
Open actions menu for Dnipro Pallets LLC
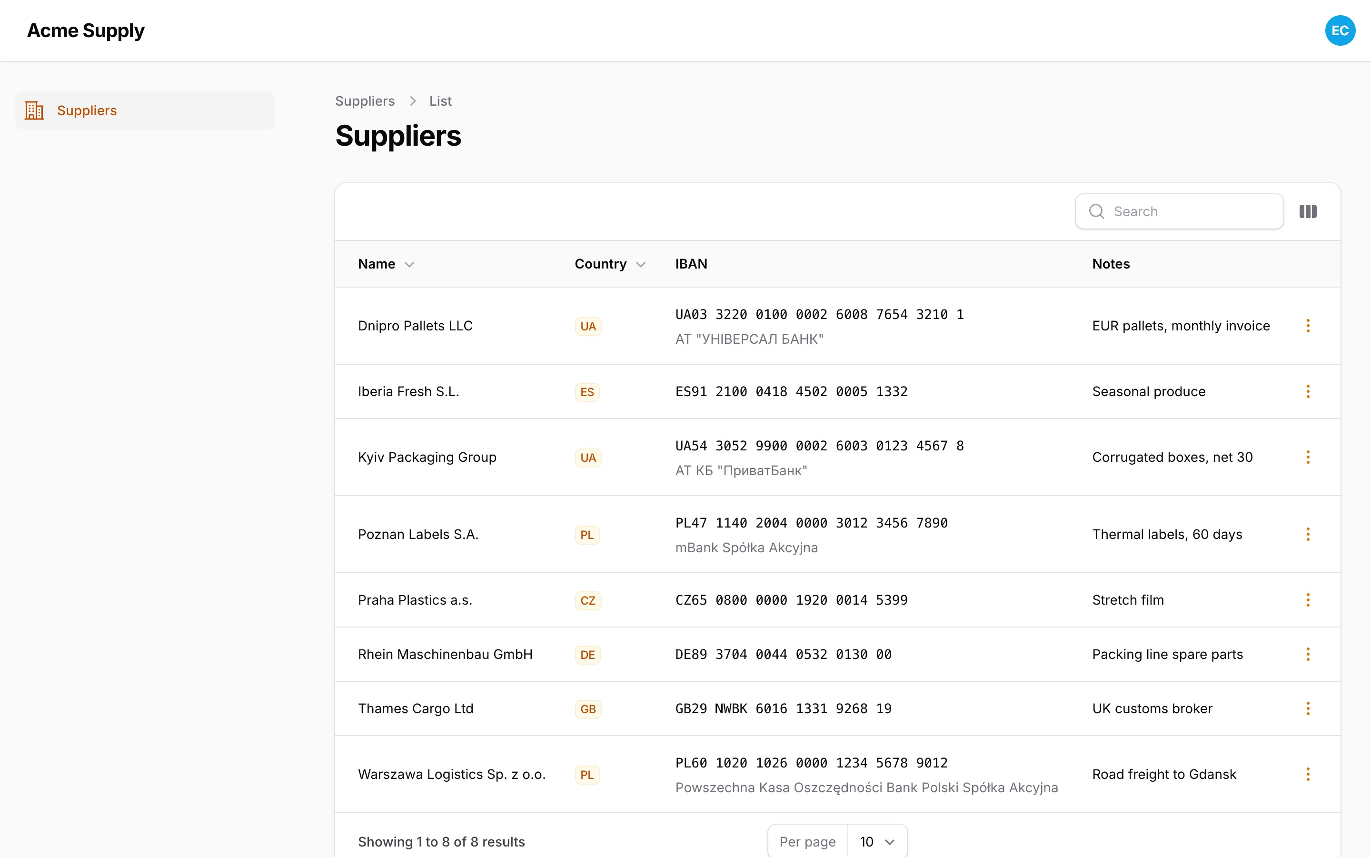pos(1308,326)
